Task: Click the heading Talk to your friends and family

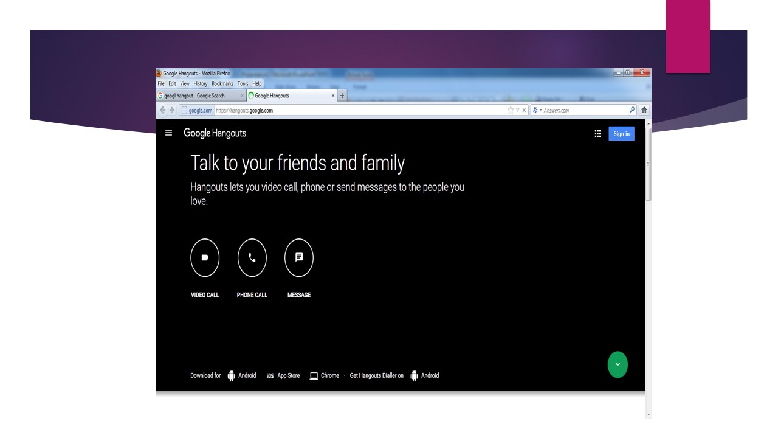Action: (x=297, y=163)
